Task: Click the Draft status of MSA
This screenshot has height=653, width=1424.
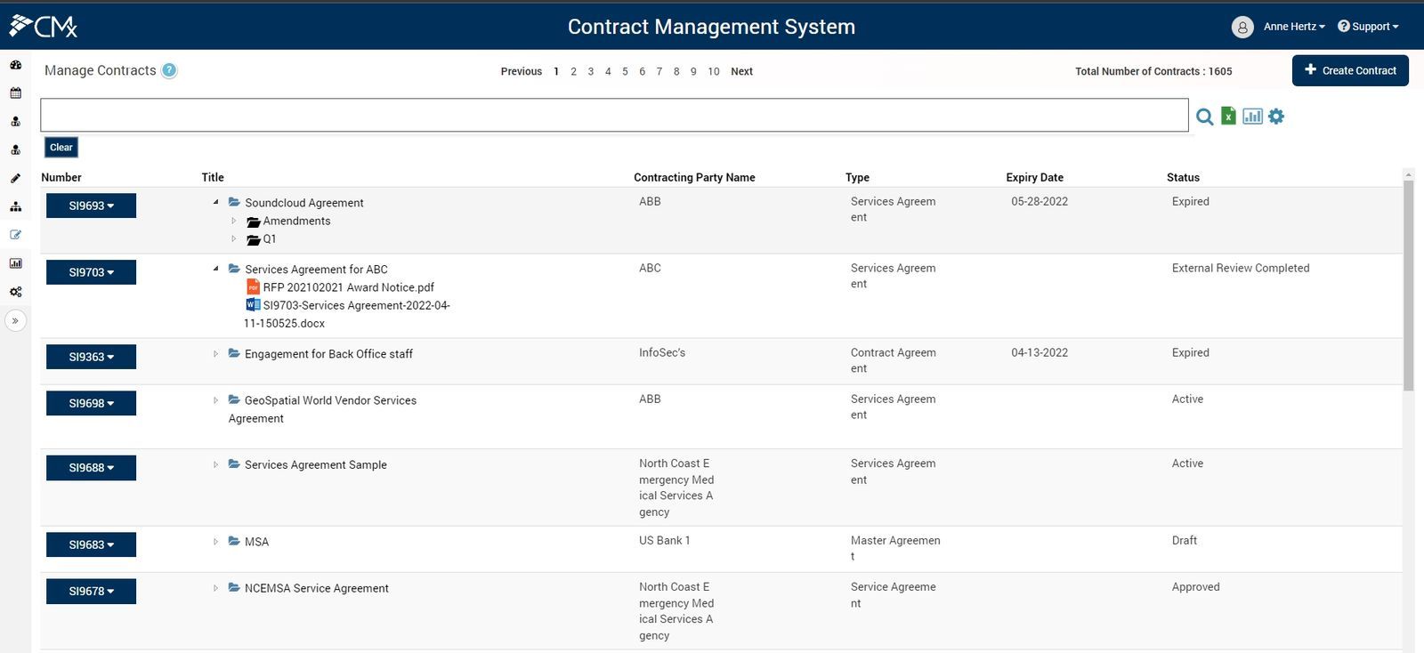Action: point(1185,540)
